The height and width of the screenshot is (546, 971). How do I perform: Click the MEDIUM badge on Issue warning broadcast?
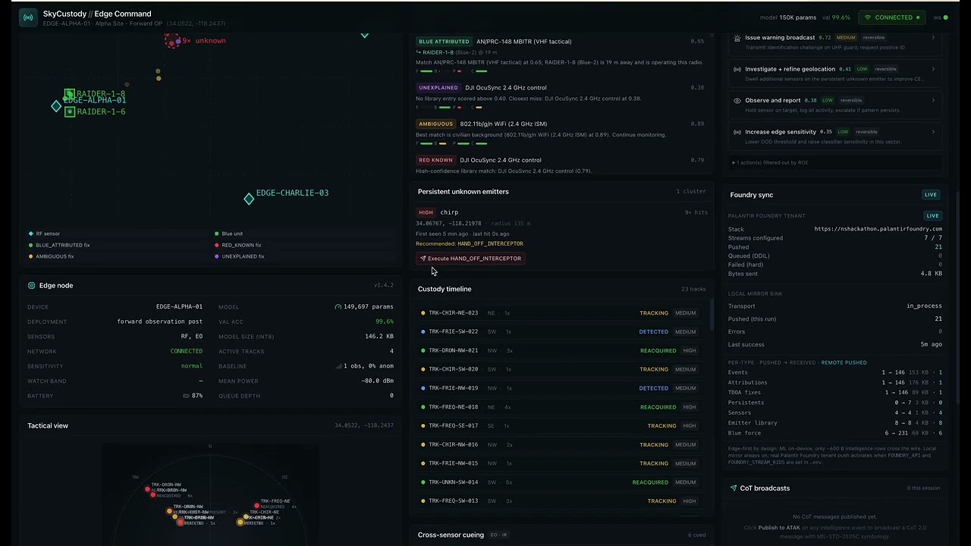click(x=846, y=37)
